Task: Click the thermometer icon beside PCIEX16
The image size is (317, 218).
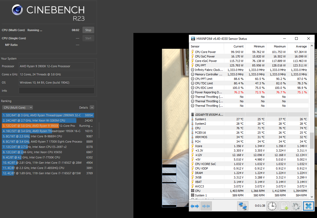Action: click(x=192, y=133)
